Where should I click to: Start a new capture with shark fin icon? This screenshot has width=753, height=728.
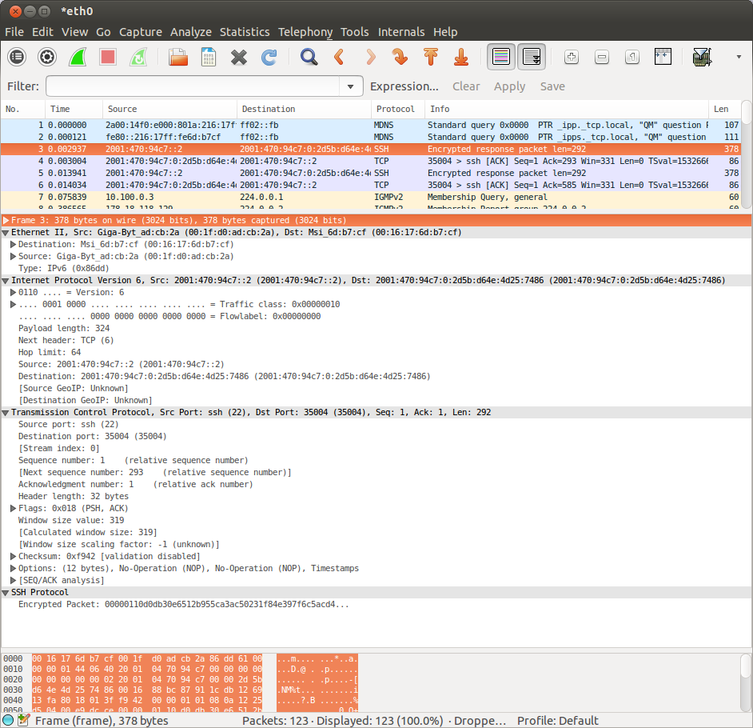point(78,57)
